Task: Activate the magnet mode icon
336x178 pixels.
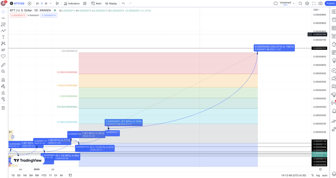Action: point(3,80)
